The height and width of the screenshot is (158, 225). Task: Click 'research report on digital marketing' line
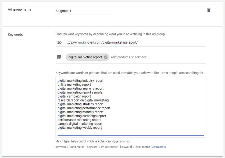(83, 100)
